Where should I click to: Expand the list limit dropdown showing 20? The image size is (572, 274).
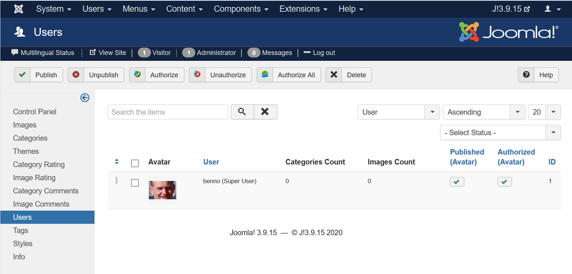[544, 112]
